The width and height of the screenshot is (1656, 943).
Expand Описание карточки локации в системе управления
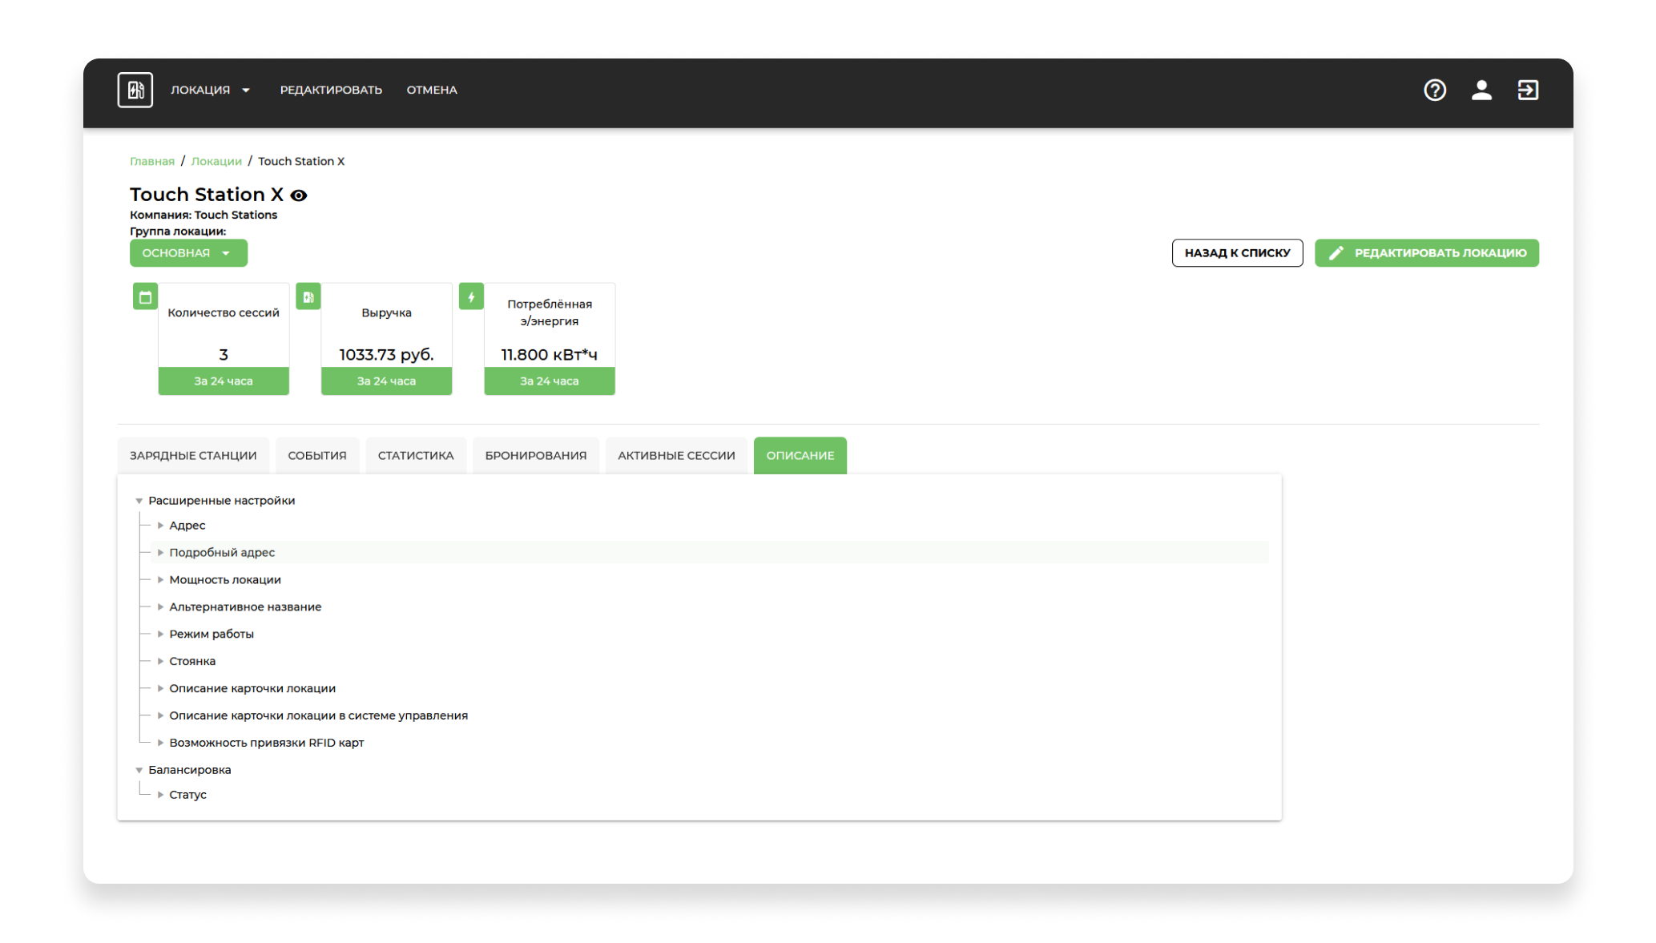click(x=160, y=716)
